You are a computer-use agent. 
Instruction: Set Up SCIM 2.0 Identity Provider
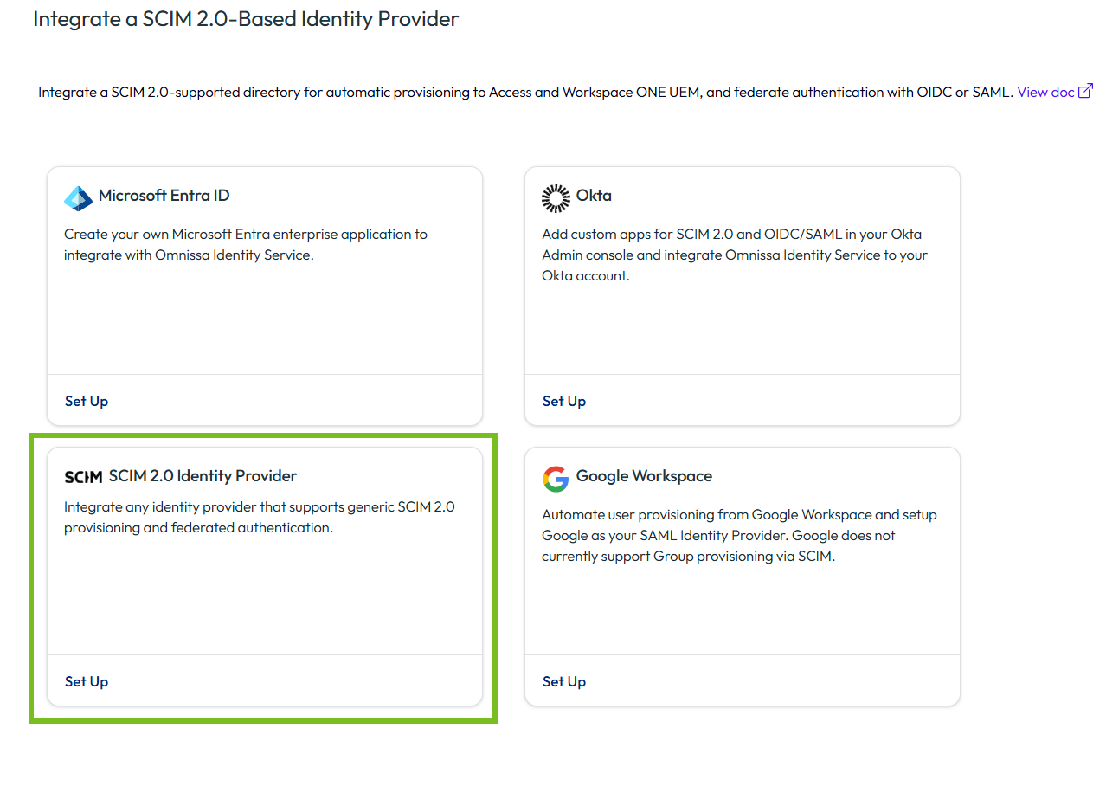pyautogui.click(x=87, y=681)
